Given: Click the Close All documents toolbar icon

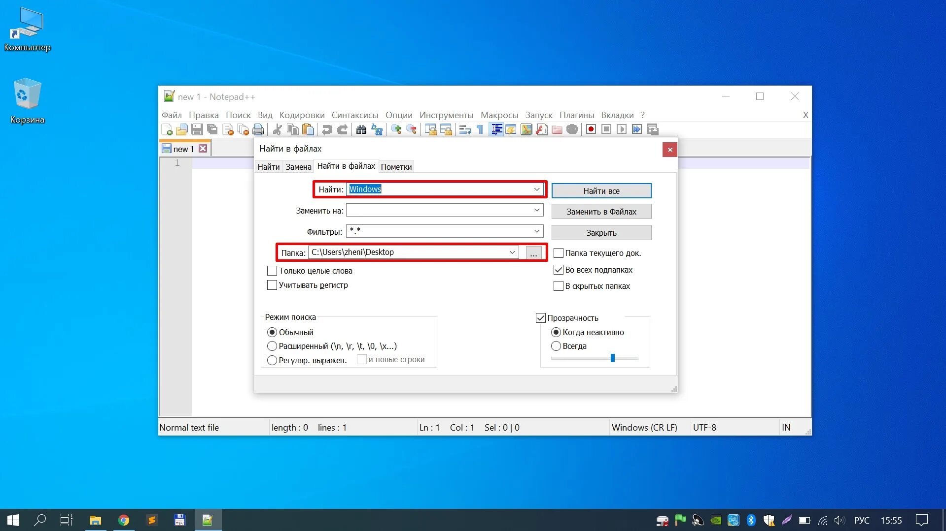Looking at the screenshot, I should coord(243,129).
